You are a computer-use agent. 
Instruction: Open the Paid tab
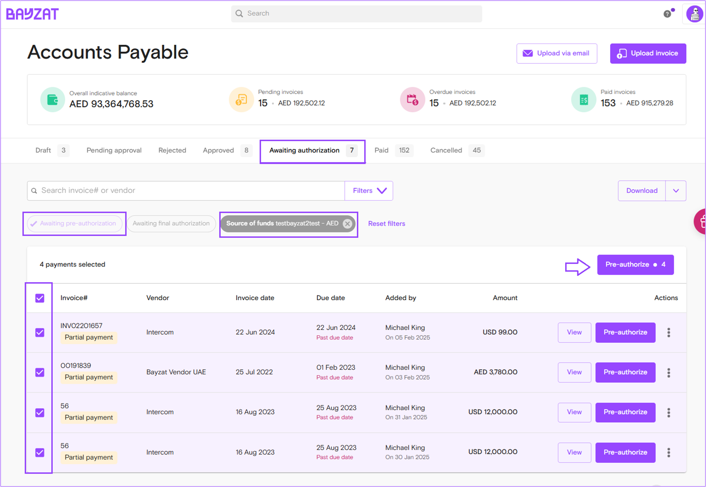click(x=382, y=150)
